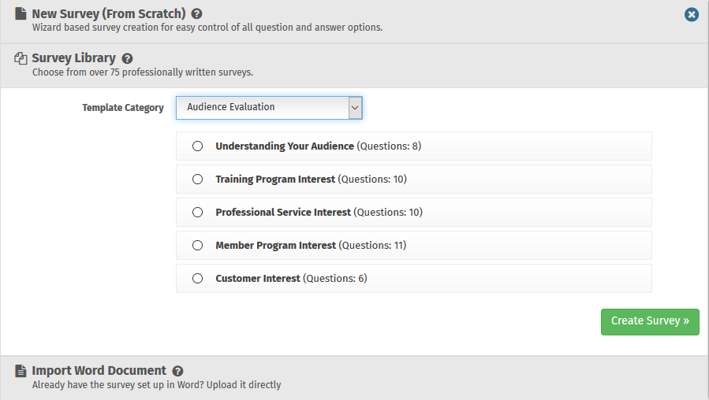
Task: Expand the Import Word Document section
Action: (x=99, y=371)
